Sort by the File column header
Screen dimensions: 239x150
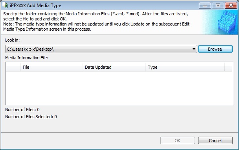click(51, 67)
